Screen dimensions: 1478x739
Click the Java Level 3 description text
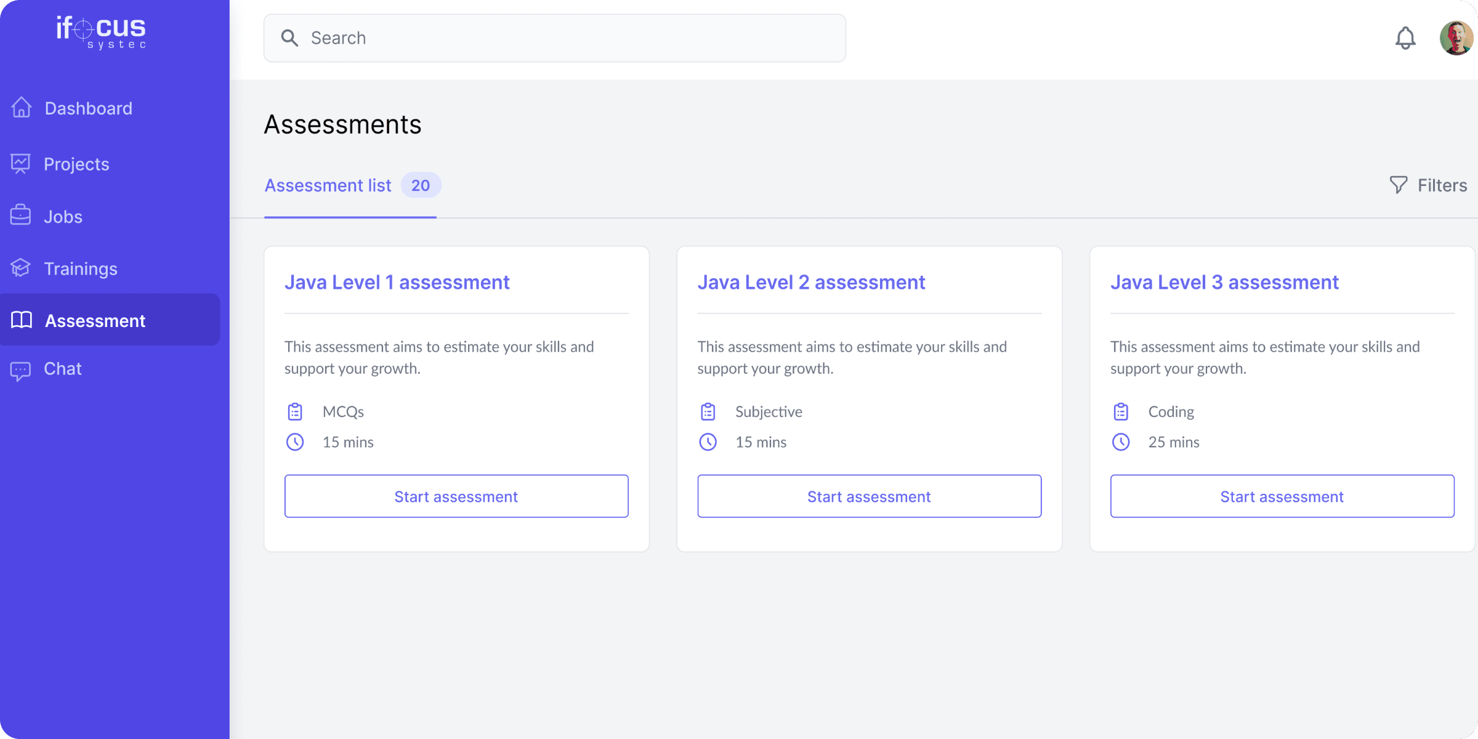pos(1265,358)
